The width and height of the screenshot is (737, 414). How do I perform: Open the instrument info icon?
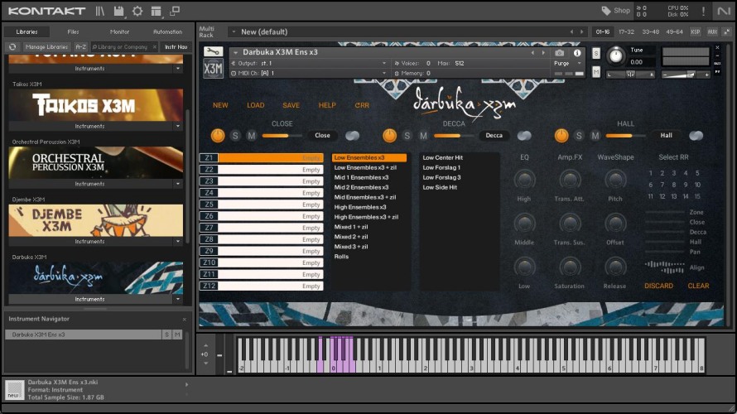tap(577, 53)
